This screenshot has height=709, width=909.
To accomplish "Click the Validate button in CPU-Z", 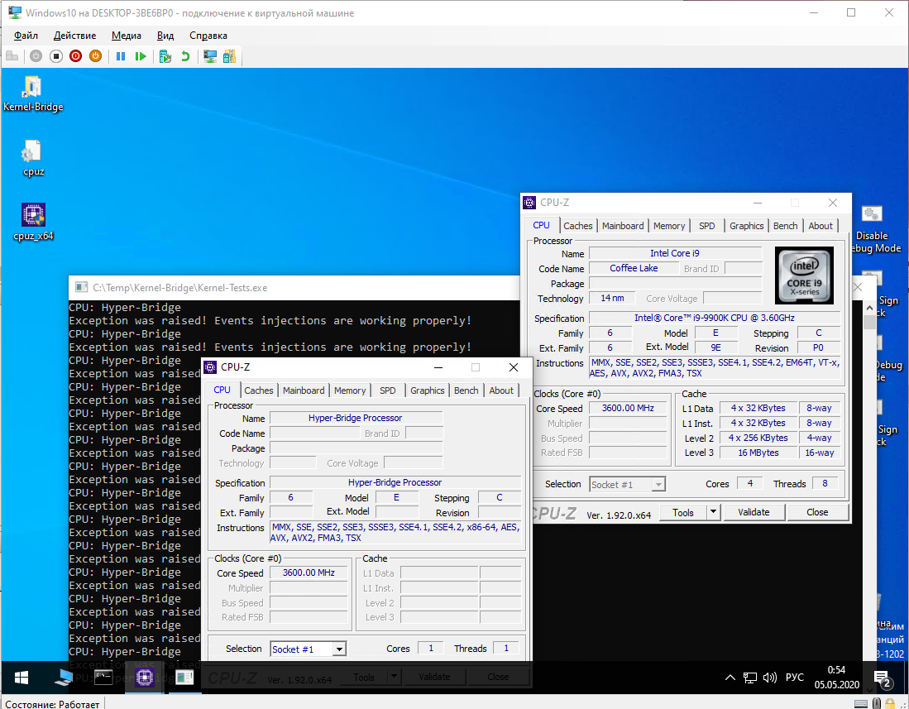I will [754, 512].
